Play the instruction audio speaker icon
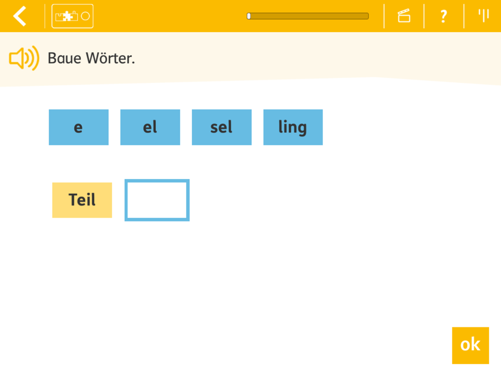 point(24,58)
